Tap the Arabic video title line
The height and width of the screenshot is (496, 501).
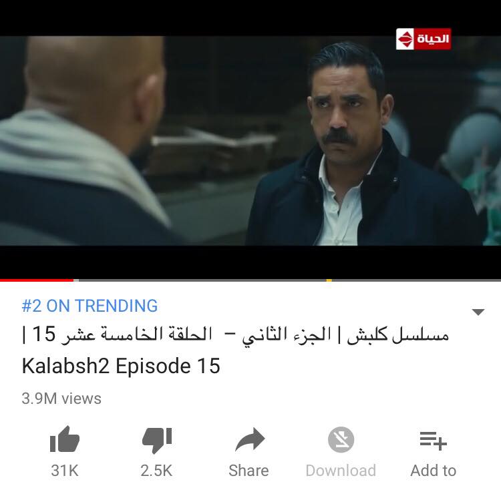[236, 335]
